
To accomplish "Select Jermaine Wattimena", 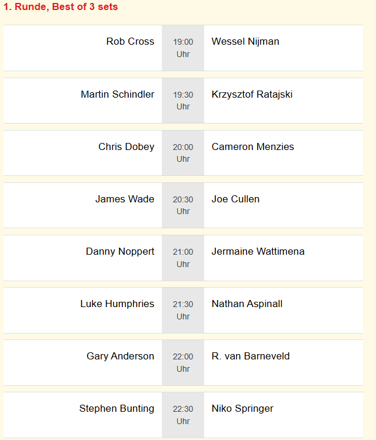I will 258,252.
